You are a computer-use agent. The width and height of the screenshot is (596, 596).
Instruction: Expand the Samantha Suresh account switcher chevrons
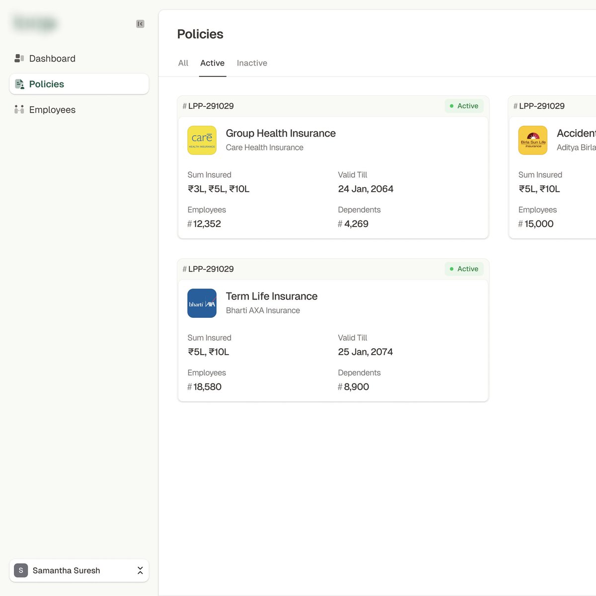140,570
